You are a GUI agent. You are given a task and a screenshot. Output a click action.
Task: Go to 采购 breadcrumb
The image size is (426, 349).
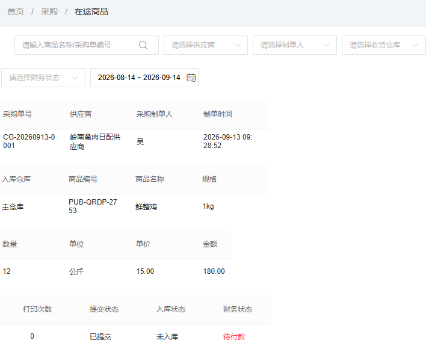[49, 11]
